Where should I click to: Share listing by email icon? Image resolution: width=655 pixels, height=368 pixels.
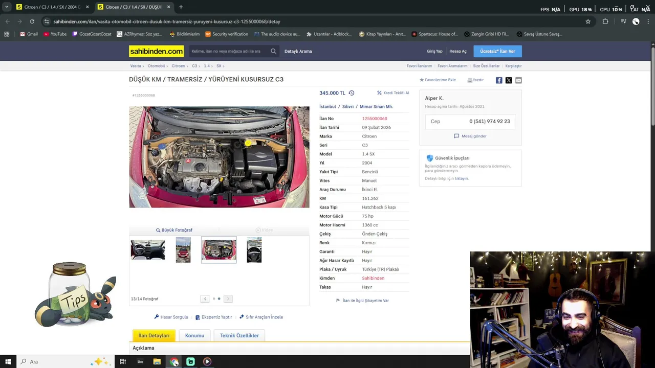[518, 80]
